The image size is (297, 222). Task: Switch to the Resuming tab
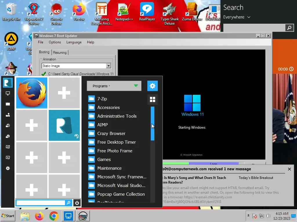click(60, 53)
